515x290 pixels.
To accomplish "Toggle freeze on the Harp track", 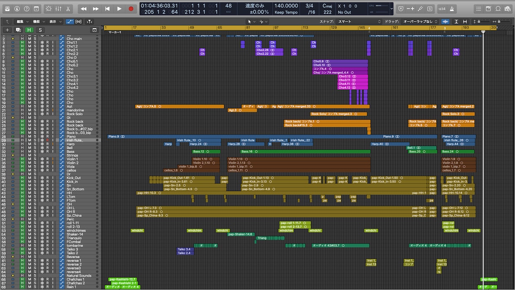I will pyautogui.click(x=42, y=144).
